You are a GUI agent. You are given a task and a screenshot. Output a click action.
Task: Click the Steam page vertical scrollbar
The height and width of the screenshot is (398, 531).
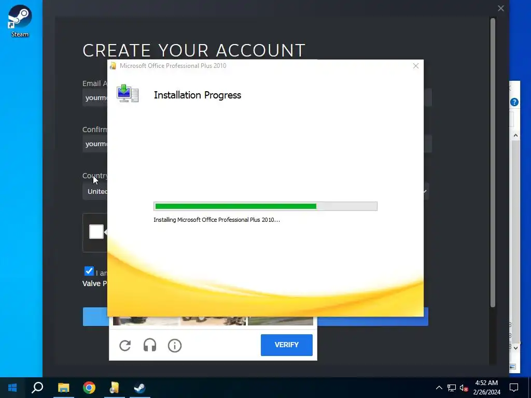(x=493, y=162)
